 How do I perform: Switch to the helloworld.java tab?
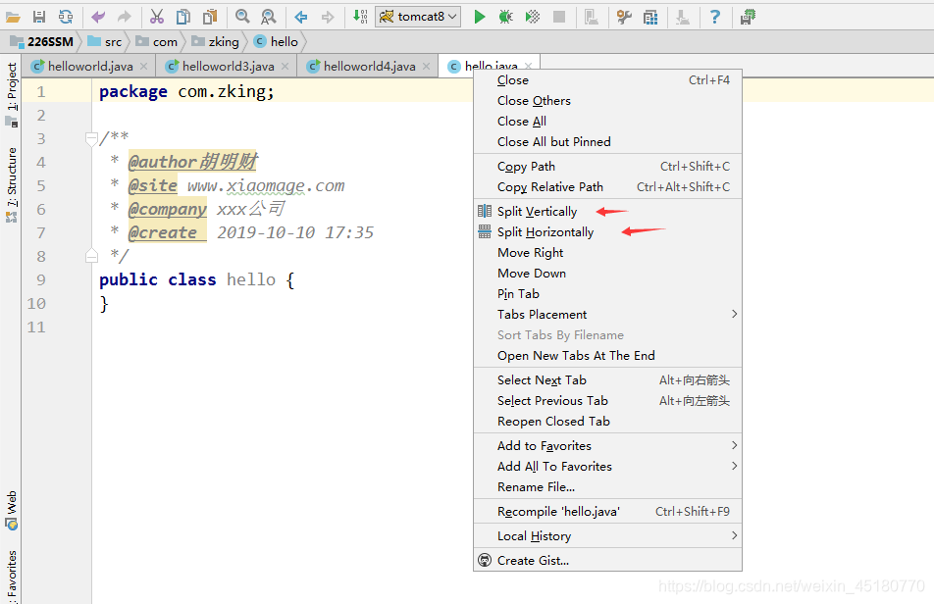(90, 66)
